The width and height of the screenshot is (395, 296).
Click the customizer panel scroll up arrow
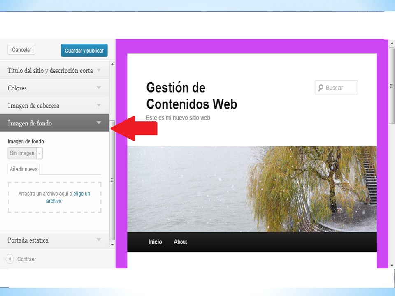pos(112,64)
